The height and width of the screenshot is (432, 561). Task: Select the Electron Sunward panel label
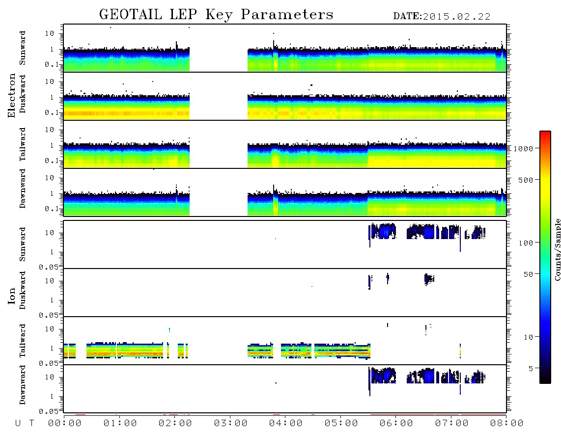pyautogui.click(x=23, y=48)
